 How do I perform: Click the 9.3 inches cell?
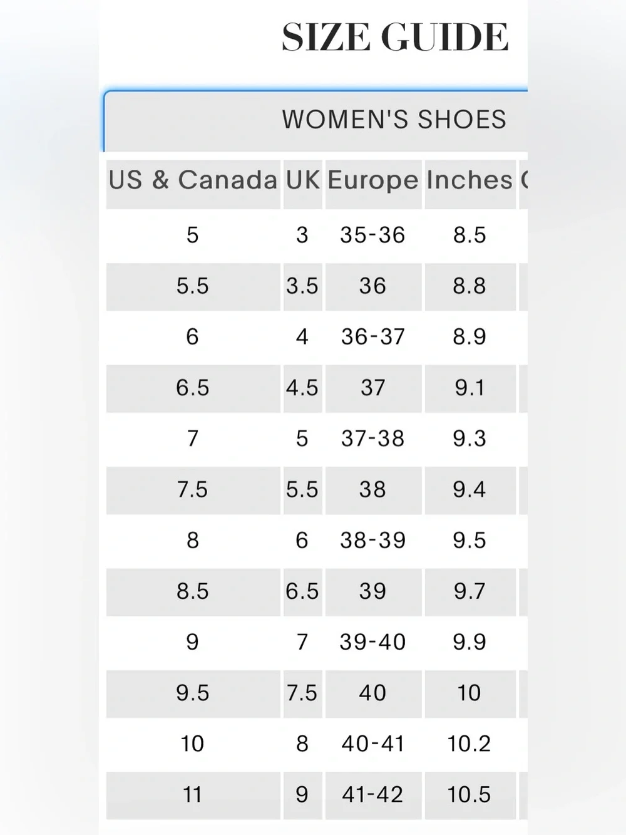tap(470, 438)
